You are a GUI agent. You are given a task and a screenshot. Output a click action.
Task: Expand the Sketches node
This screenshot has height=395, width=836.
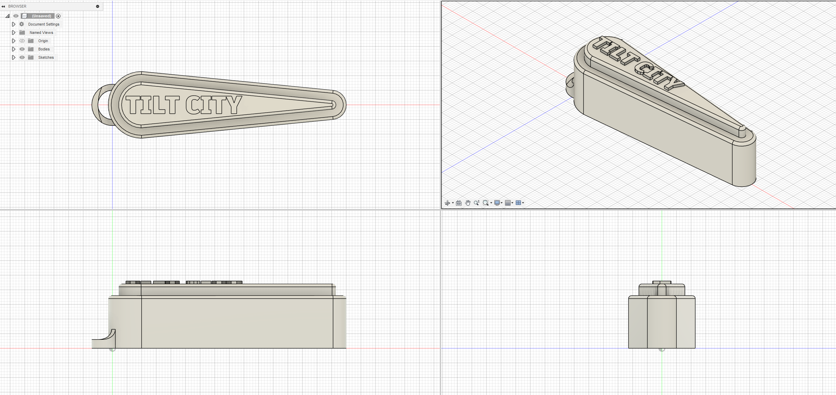point(13,57)
